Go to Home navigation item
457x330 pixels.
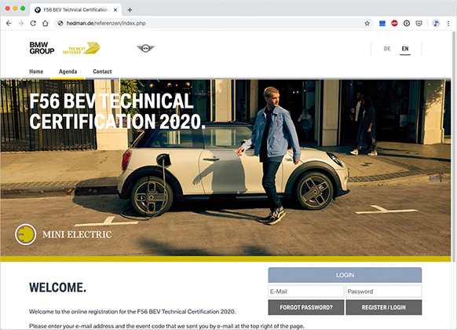tap(36, 71)
